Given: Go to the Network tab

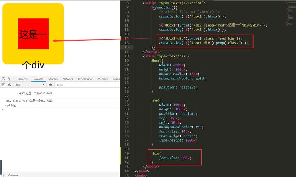Looking at the screenshot, I should tap(68, 79).
